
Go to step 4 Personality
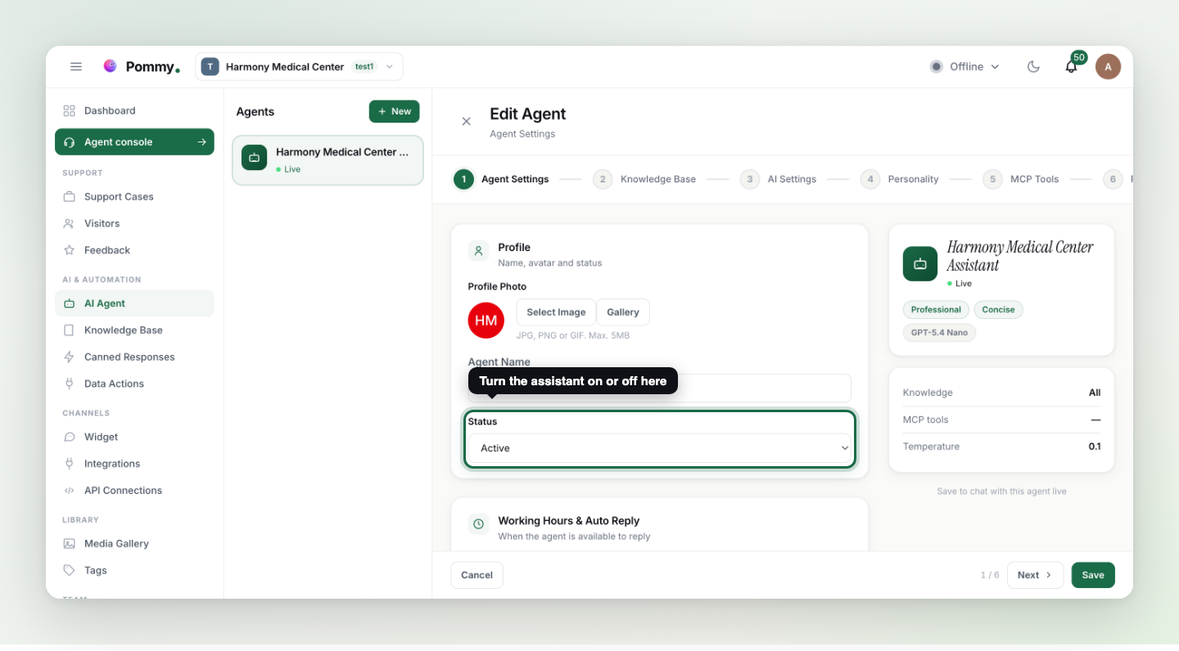tap(900, 179)
